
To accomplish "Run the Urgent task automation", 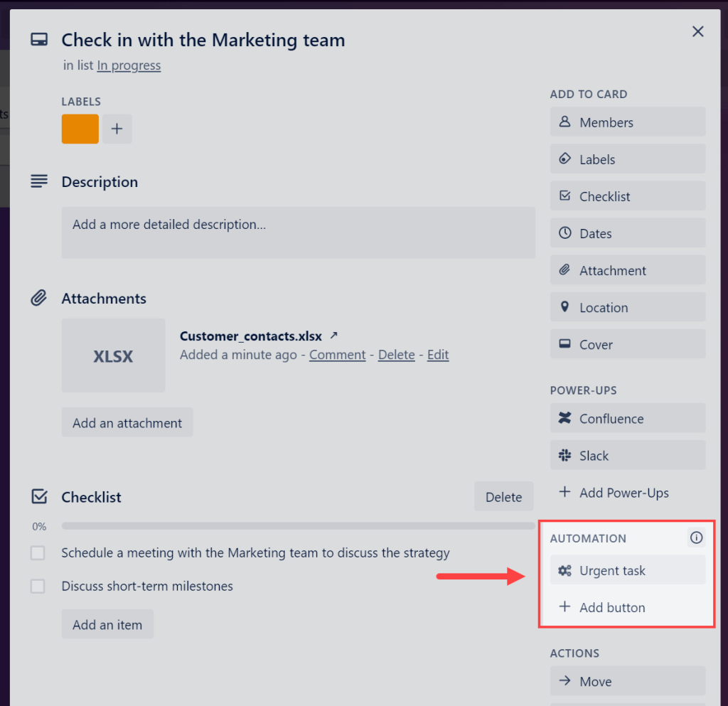I will point(626,570).
